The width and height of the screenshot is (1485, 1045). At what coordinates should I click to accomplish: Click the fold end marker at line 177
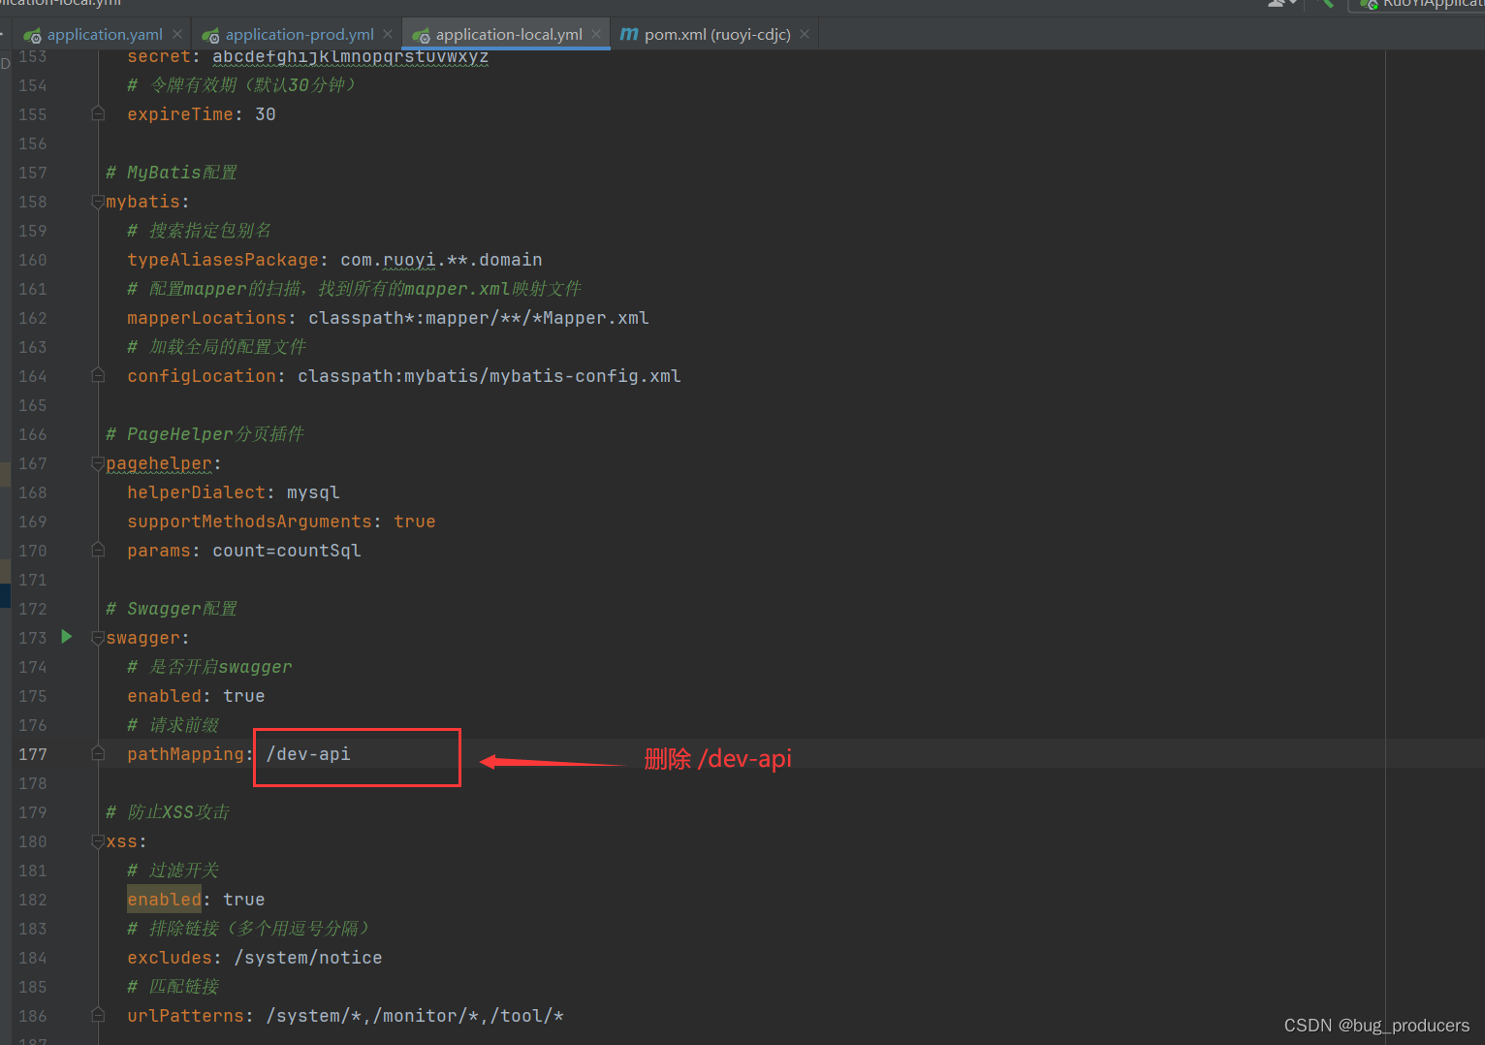click(x=98, y=753)
